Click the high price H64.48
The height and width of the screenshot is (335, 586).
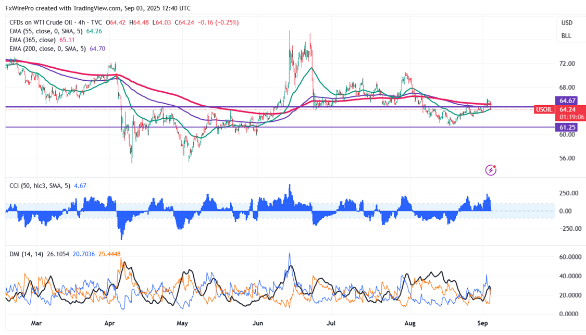(x=139, y=22)
